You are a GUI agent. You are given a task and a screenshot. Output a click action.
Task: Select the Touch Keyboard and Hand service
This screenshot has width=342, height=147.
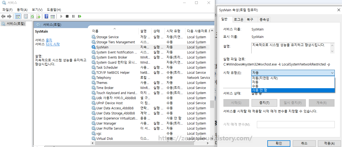pyautogui.click(x=151, y=93)
